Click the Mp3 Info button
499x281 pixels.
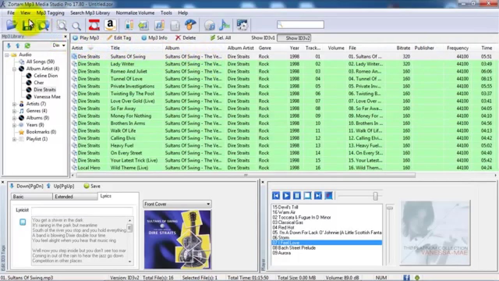[x=154, y=38]
